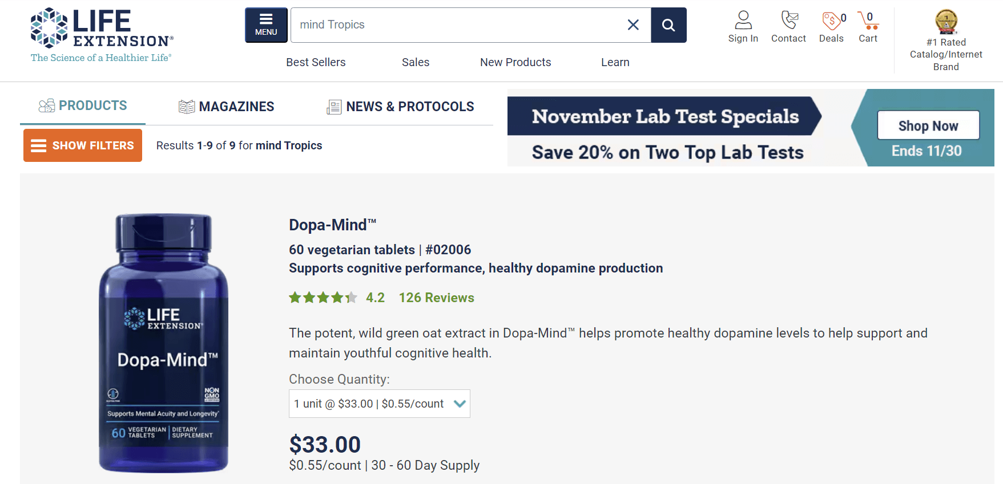
Task: Click the #1 Rated gold badge
Action: [x=946, y=22]
